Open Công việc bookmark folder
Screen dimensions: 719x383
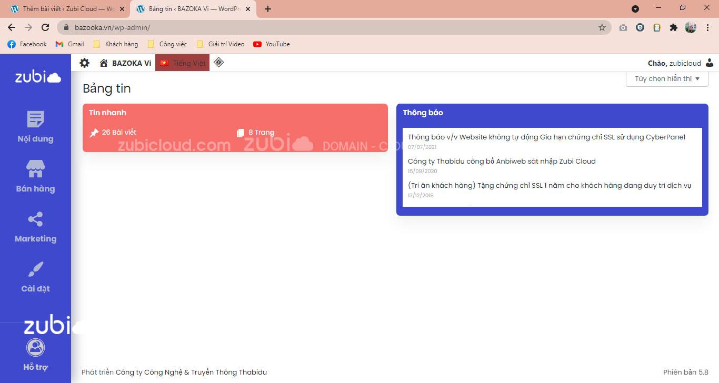tap(167, 44)
